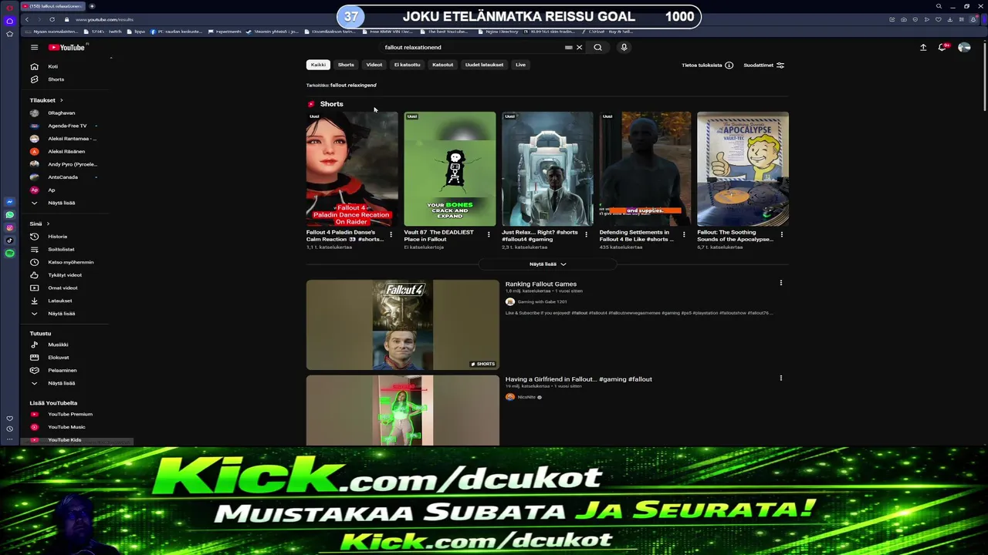
Task: Select the Uudet lataukset chip
Action: tap(484, 65)
